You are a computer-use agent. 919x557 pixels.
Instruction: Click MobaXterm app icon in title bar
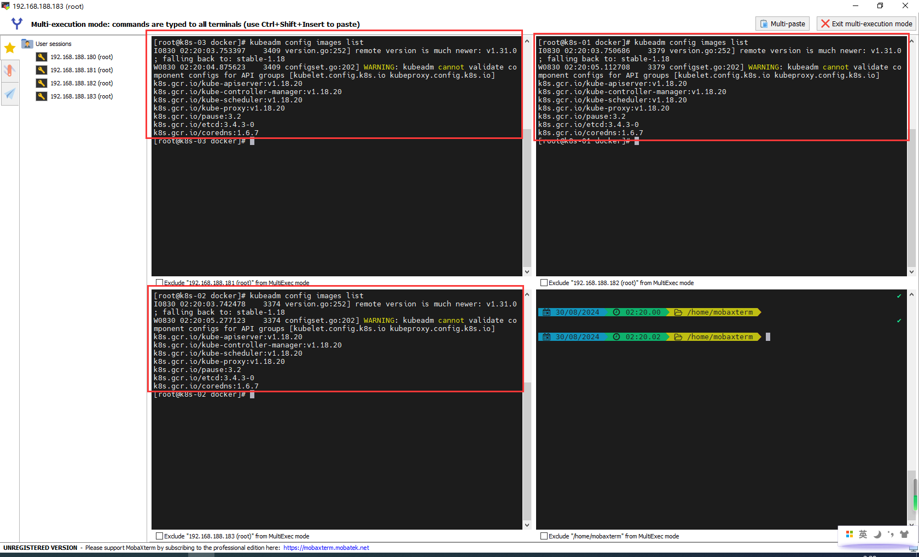point(5,6)
